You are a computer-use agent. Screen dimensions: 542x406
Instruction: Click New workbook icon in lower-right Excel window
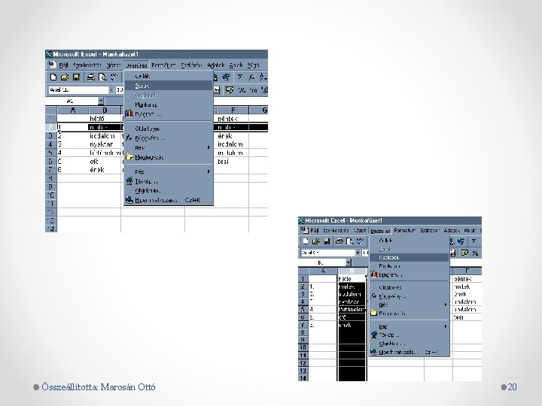(x=305, y=241)
